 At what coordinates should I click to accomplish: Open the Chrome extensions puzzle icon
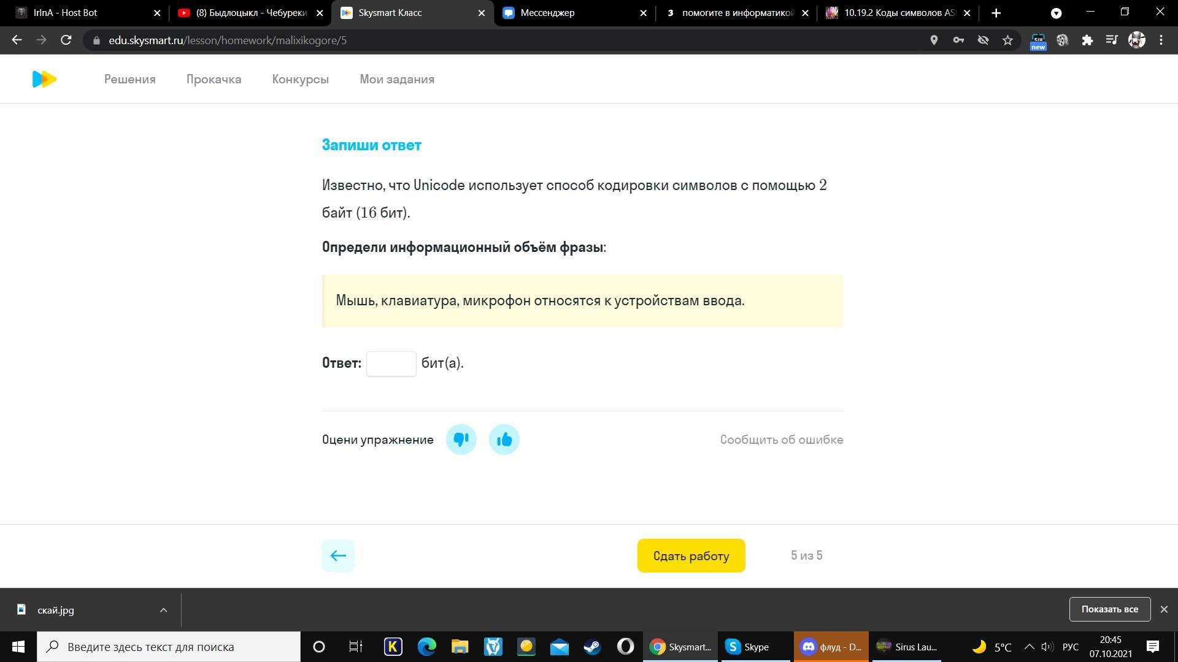tap(1087, 40)
